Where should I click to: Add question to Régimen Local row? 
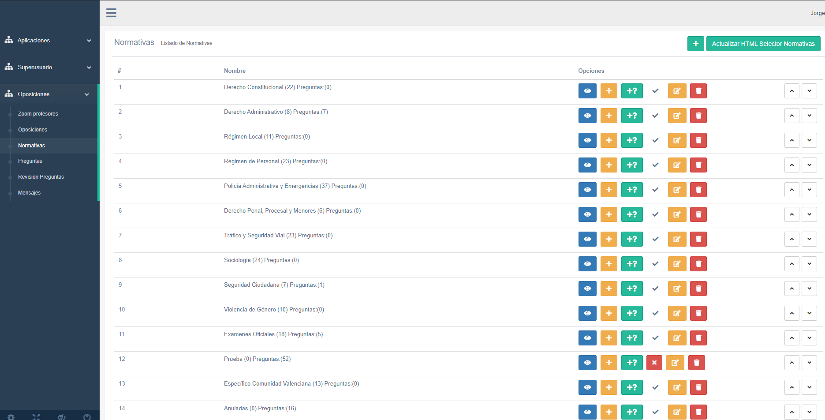click(631, 140)
